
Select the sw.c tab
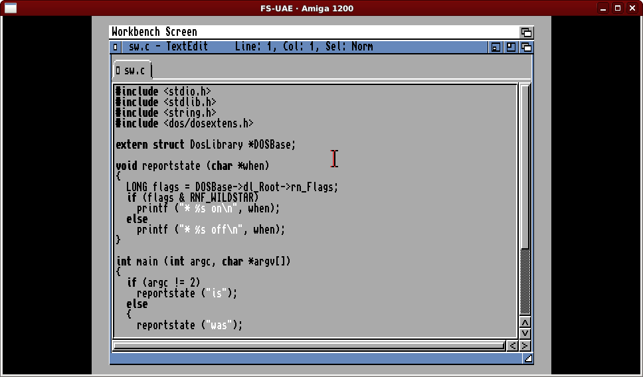click(132, 70)
